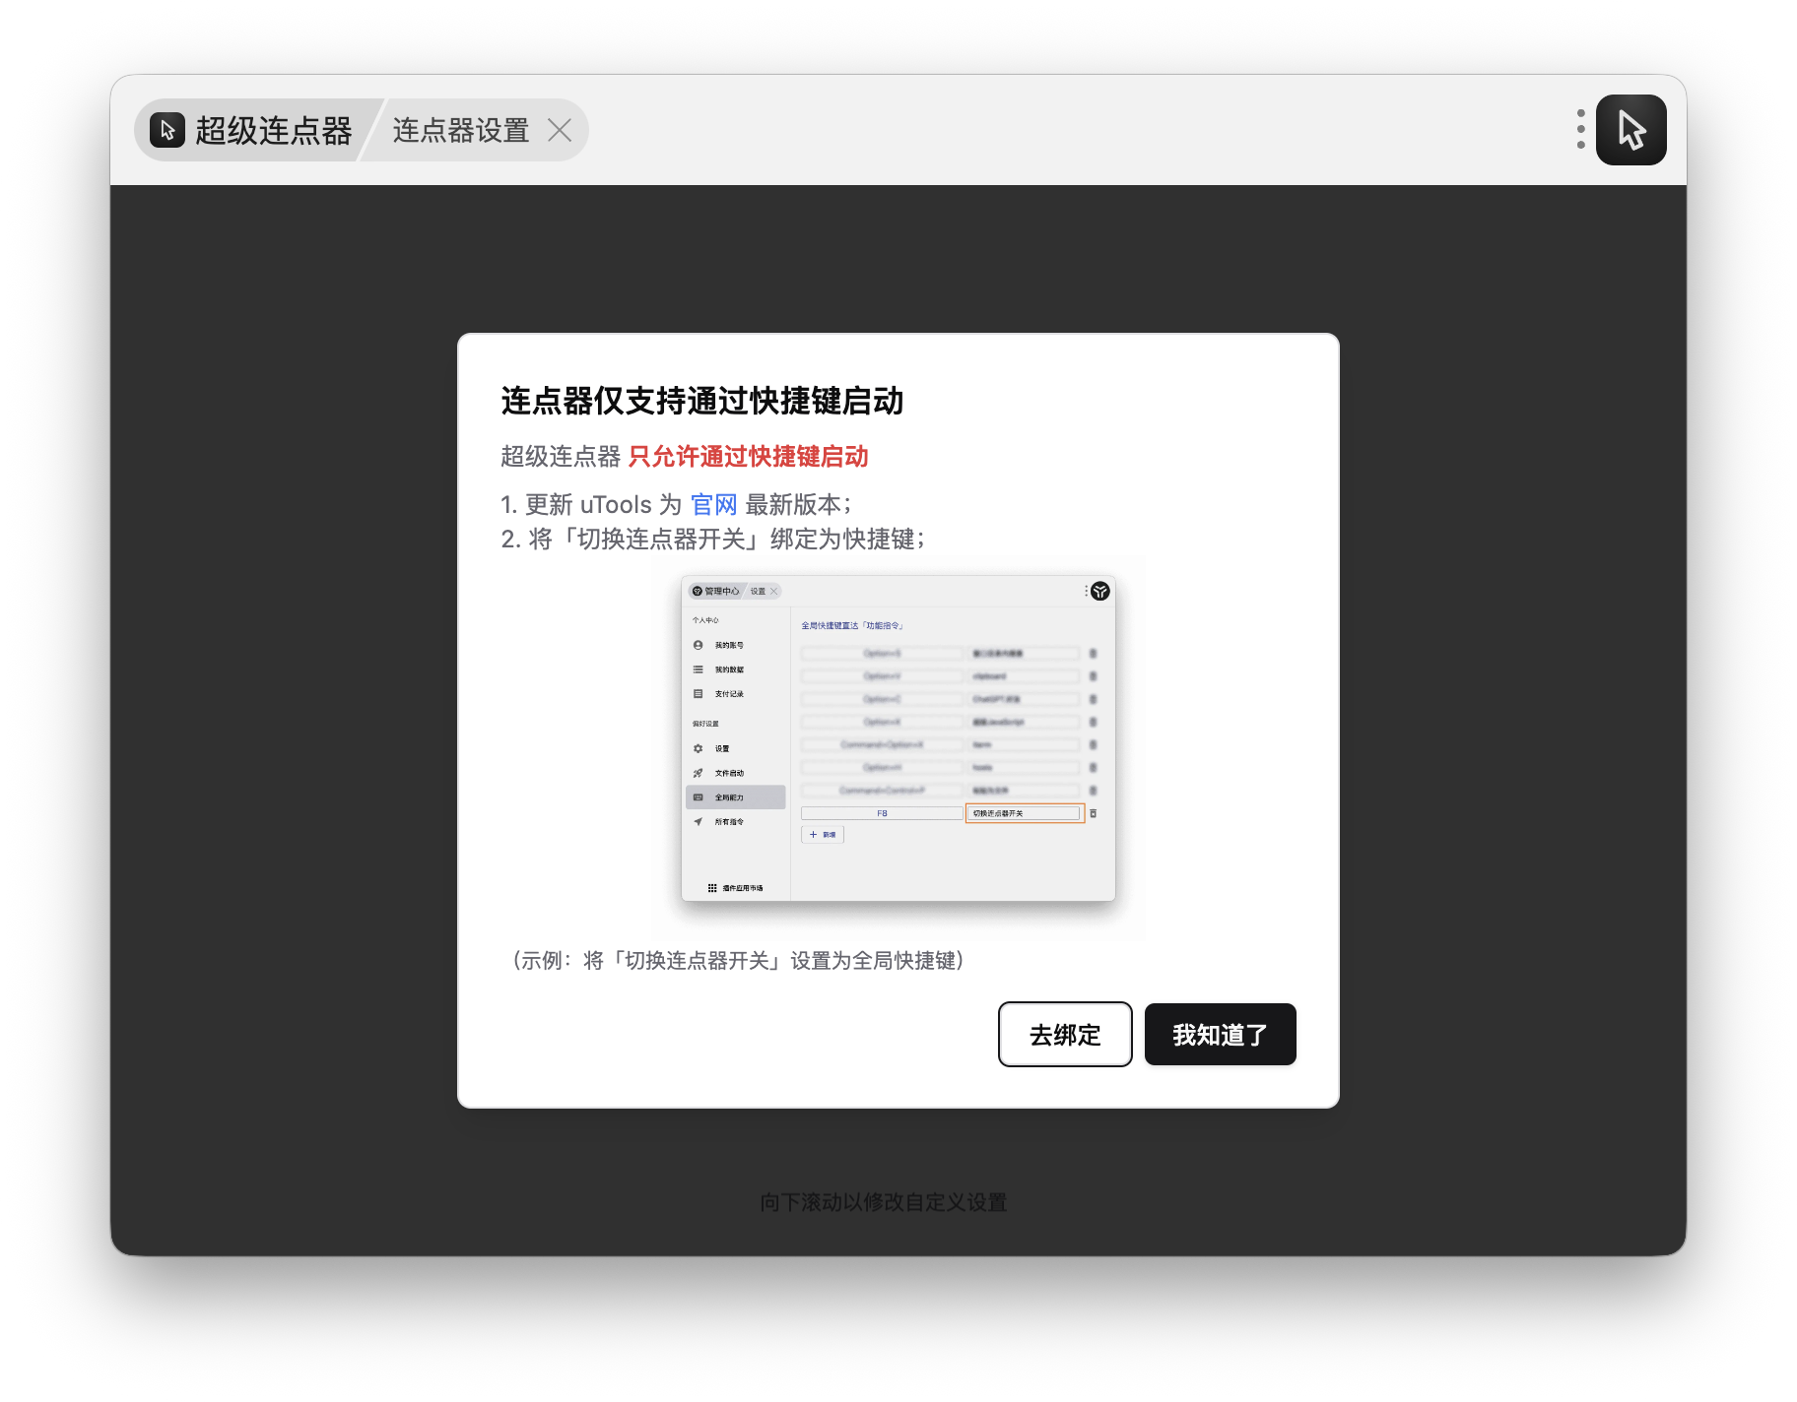
Task: Open the three-dot menu at top right
Action: (x=1580, y=129)
